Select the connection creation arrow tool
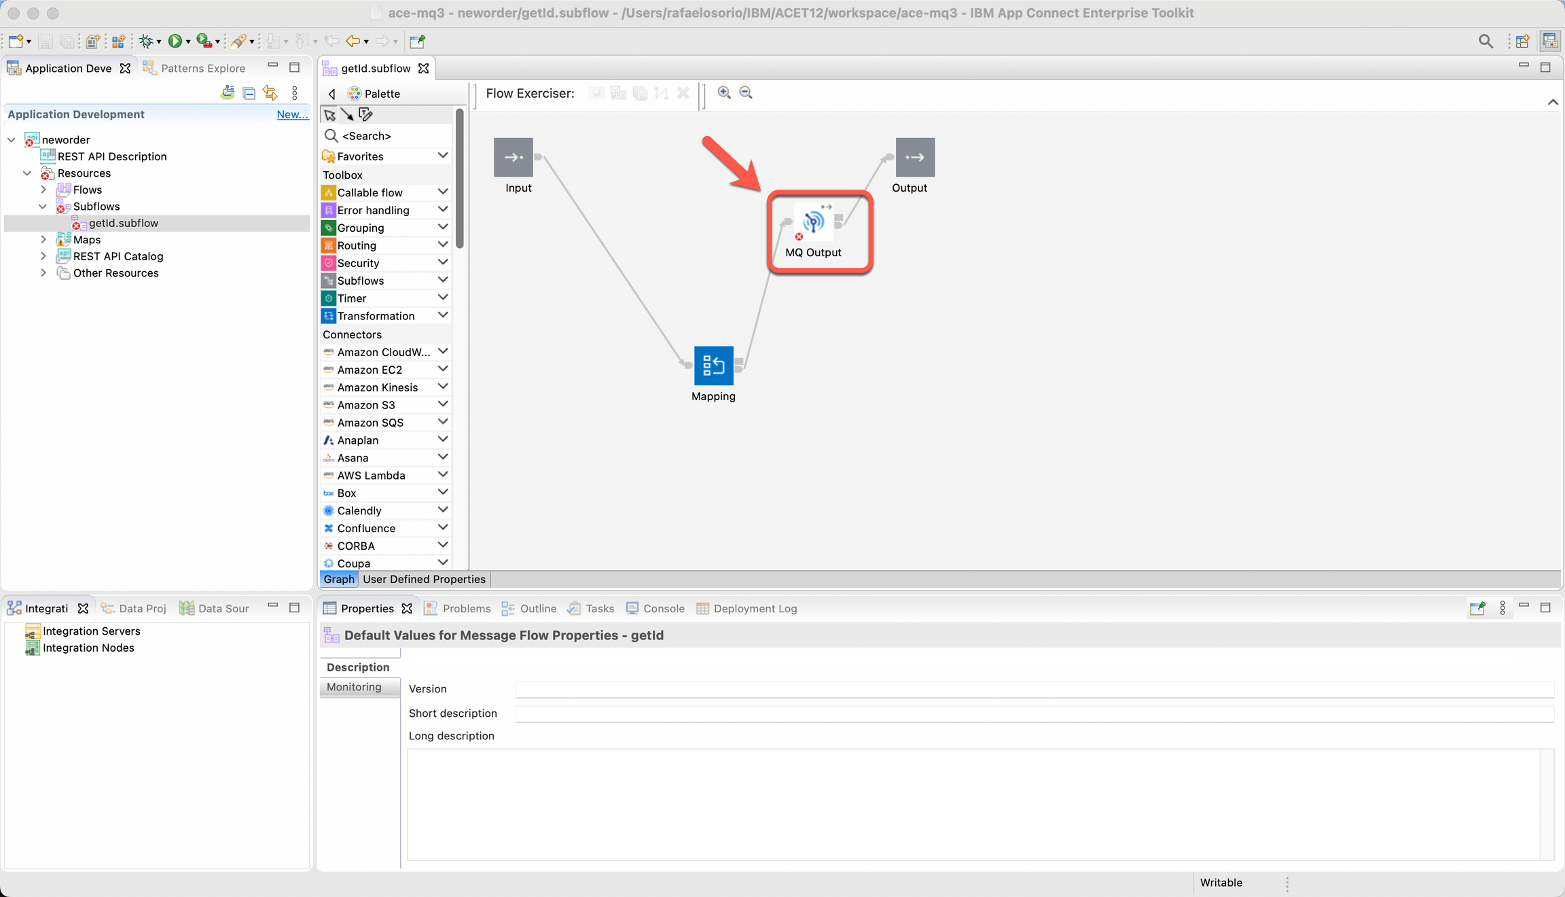1565x897 pixels. [347, 115]
